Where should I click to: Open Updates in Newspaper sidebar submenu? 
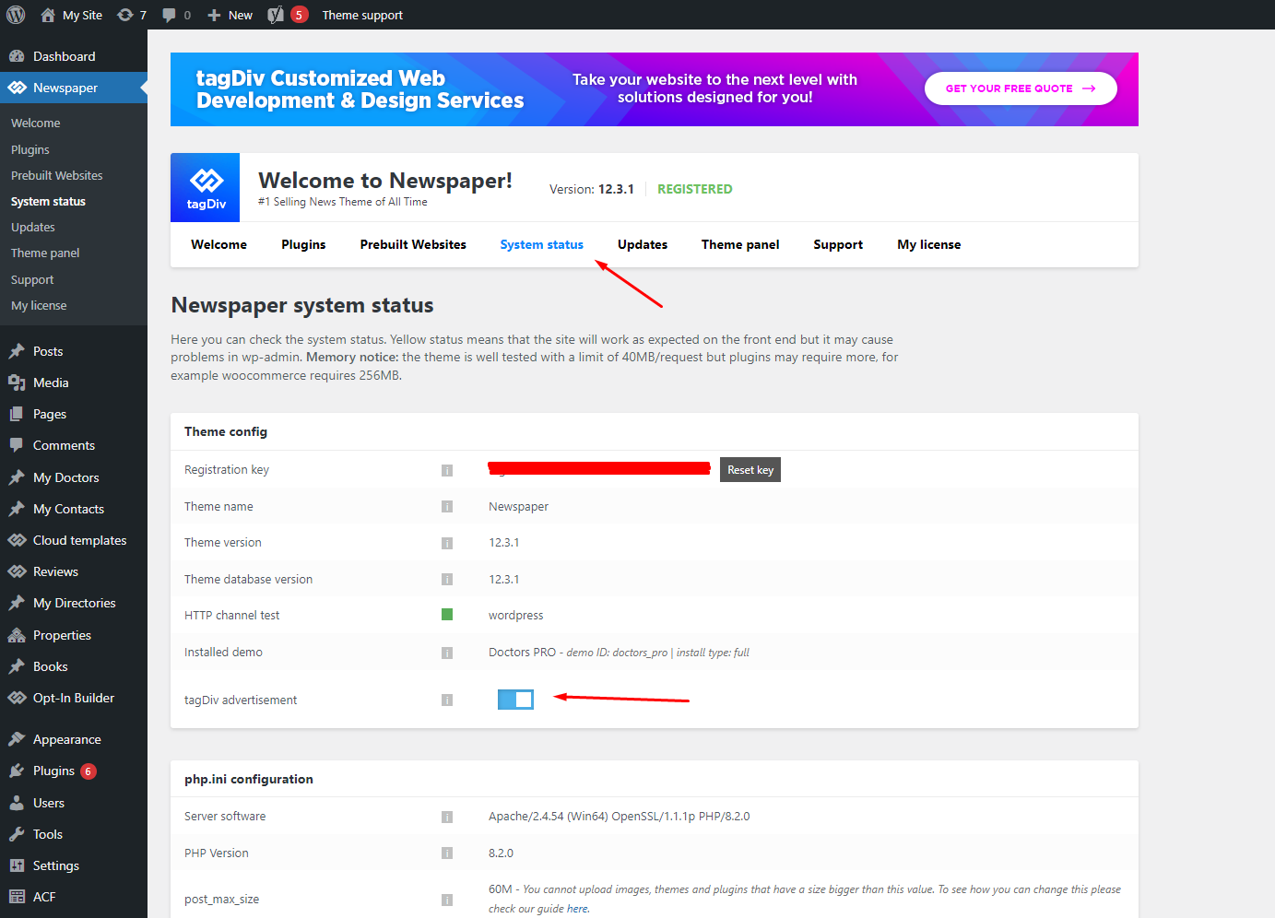[33, 227]
